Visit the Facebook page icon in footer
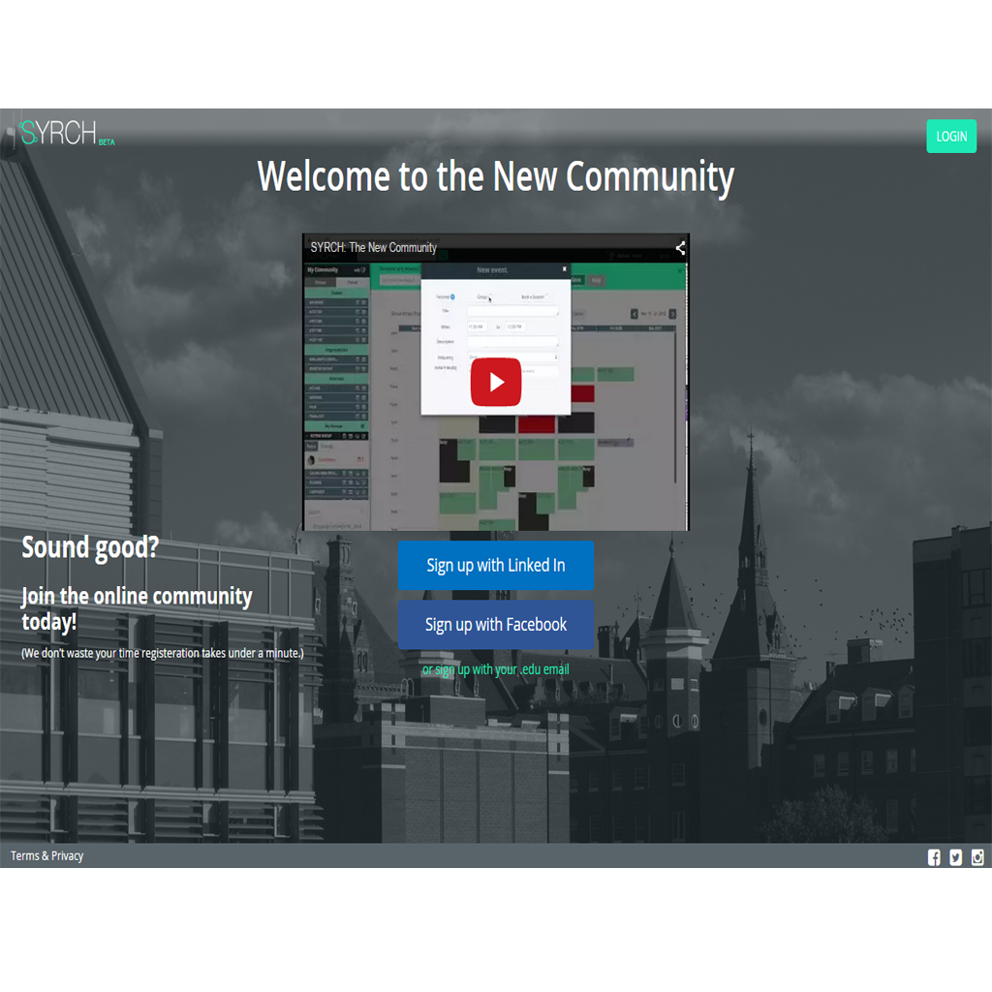Screen dimensions: 992x992 [934, 857]
